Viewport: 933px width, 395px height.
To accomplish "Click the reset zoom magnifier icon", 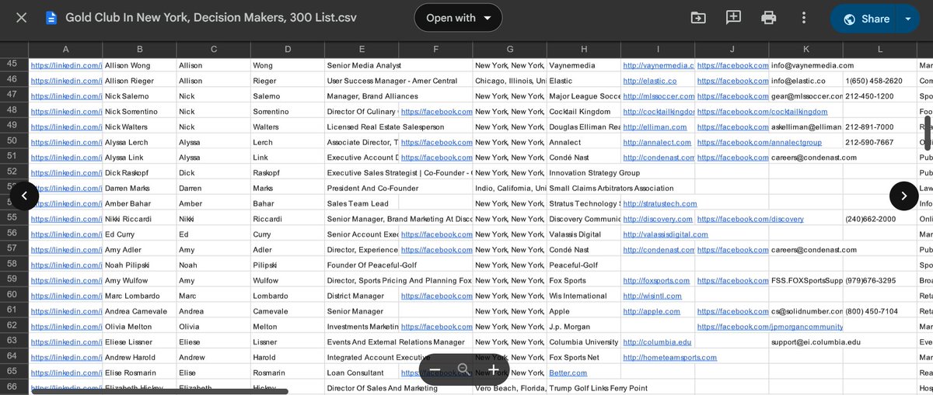I will 463,369.
